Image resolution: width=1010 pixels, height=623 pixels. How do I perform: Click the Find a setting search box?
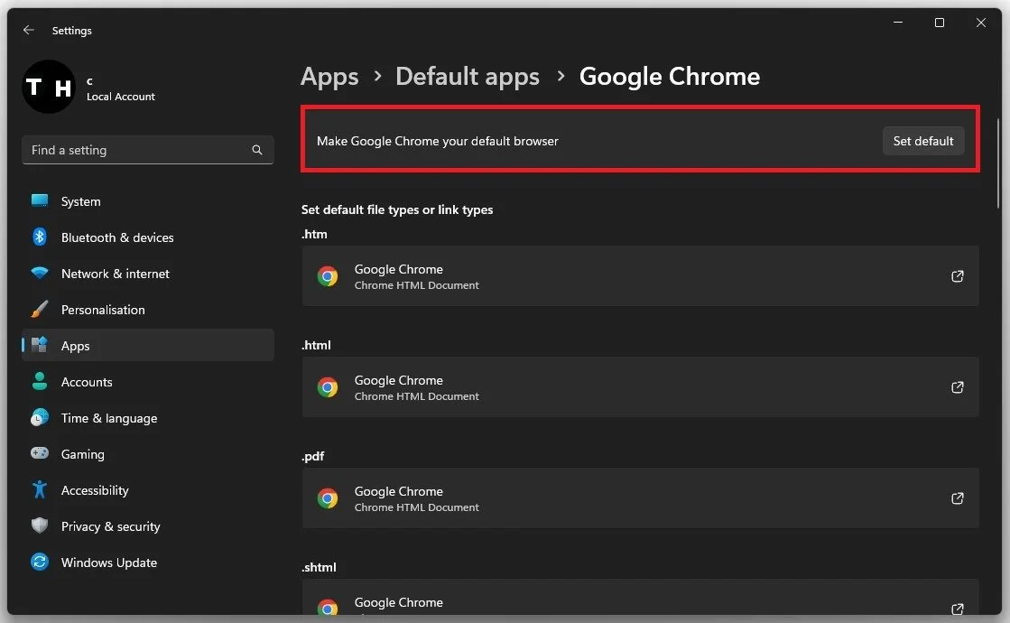pyautogui.click(x=147, y=150)
